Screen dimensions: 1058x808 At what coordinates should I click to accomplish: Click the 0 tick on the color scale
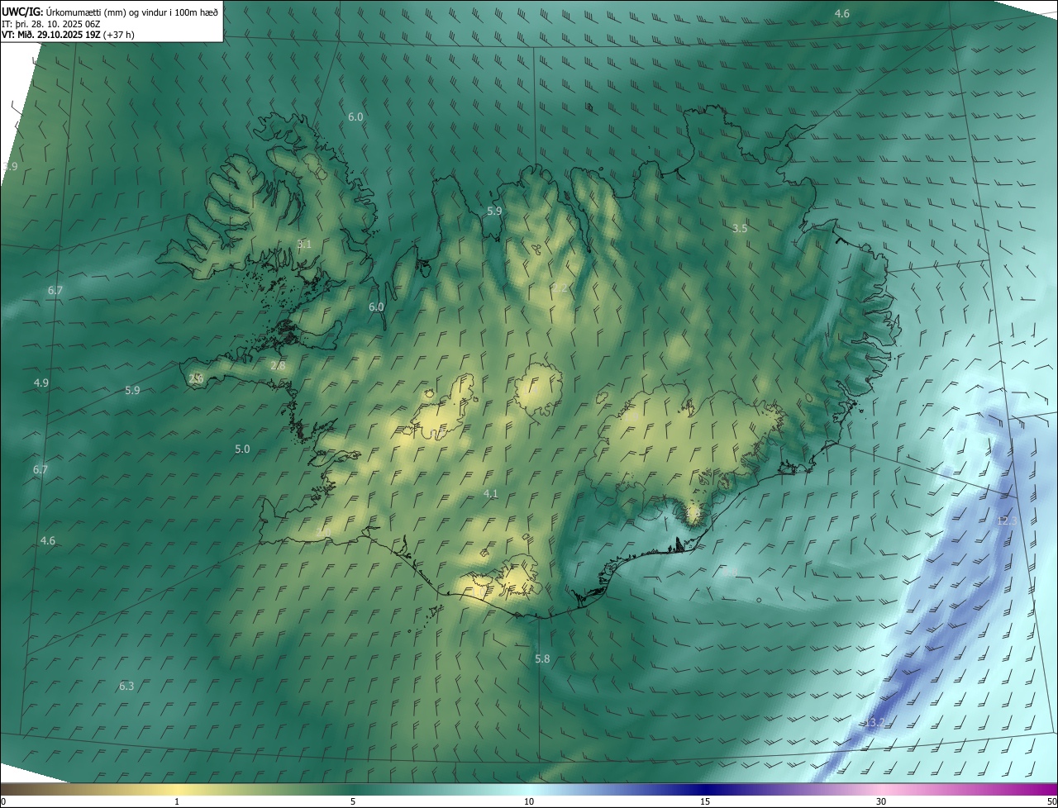3,801
